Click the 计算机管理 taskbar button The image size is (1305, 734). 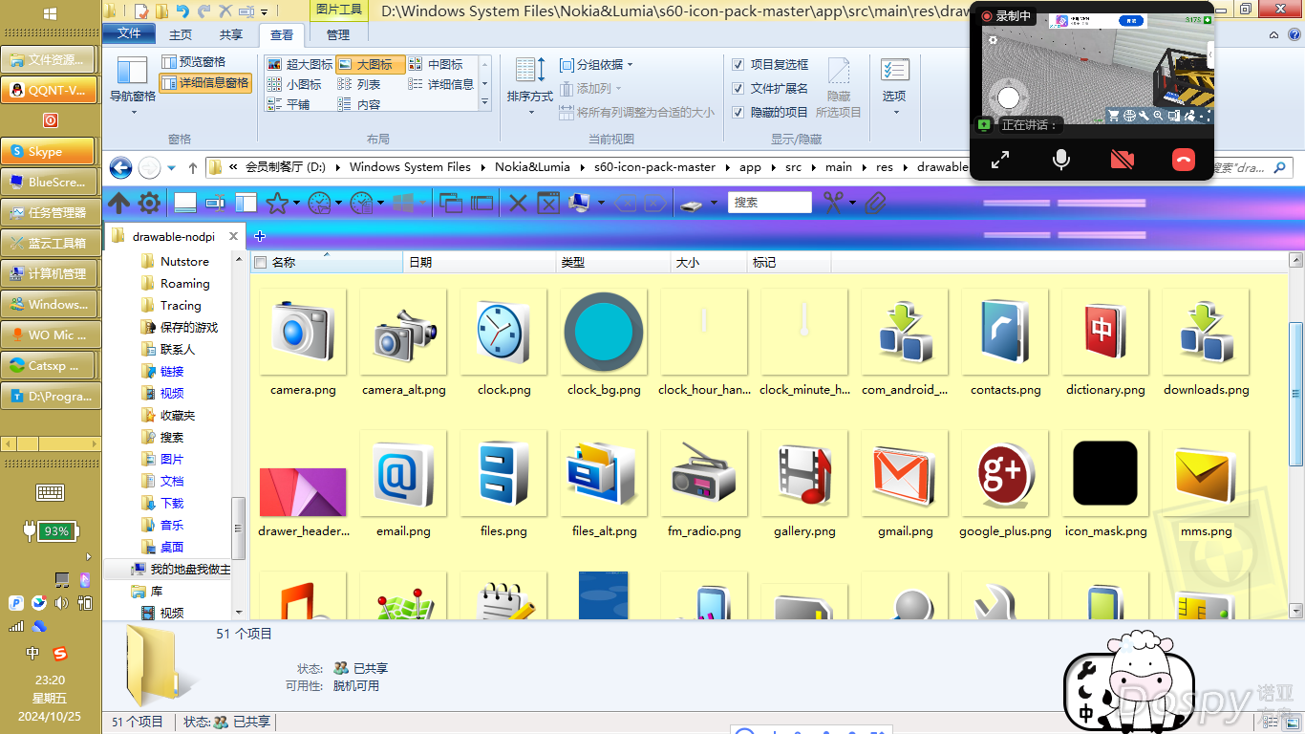(49, 273)
